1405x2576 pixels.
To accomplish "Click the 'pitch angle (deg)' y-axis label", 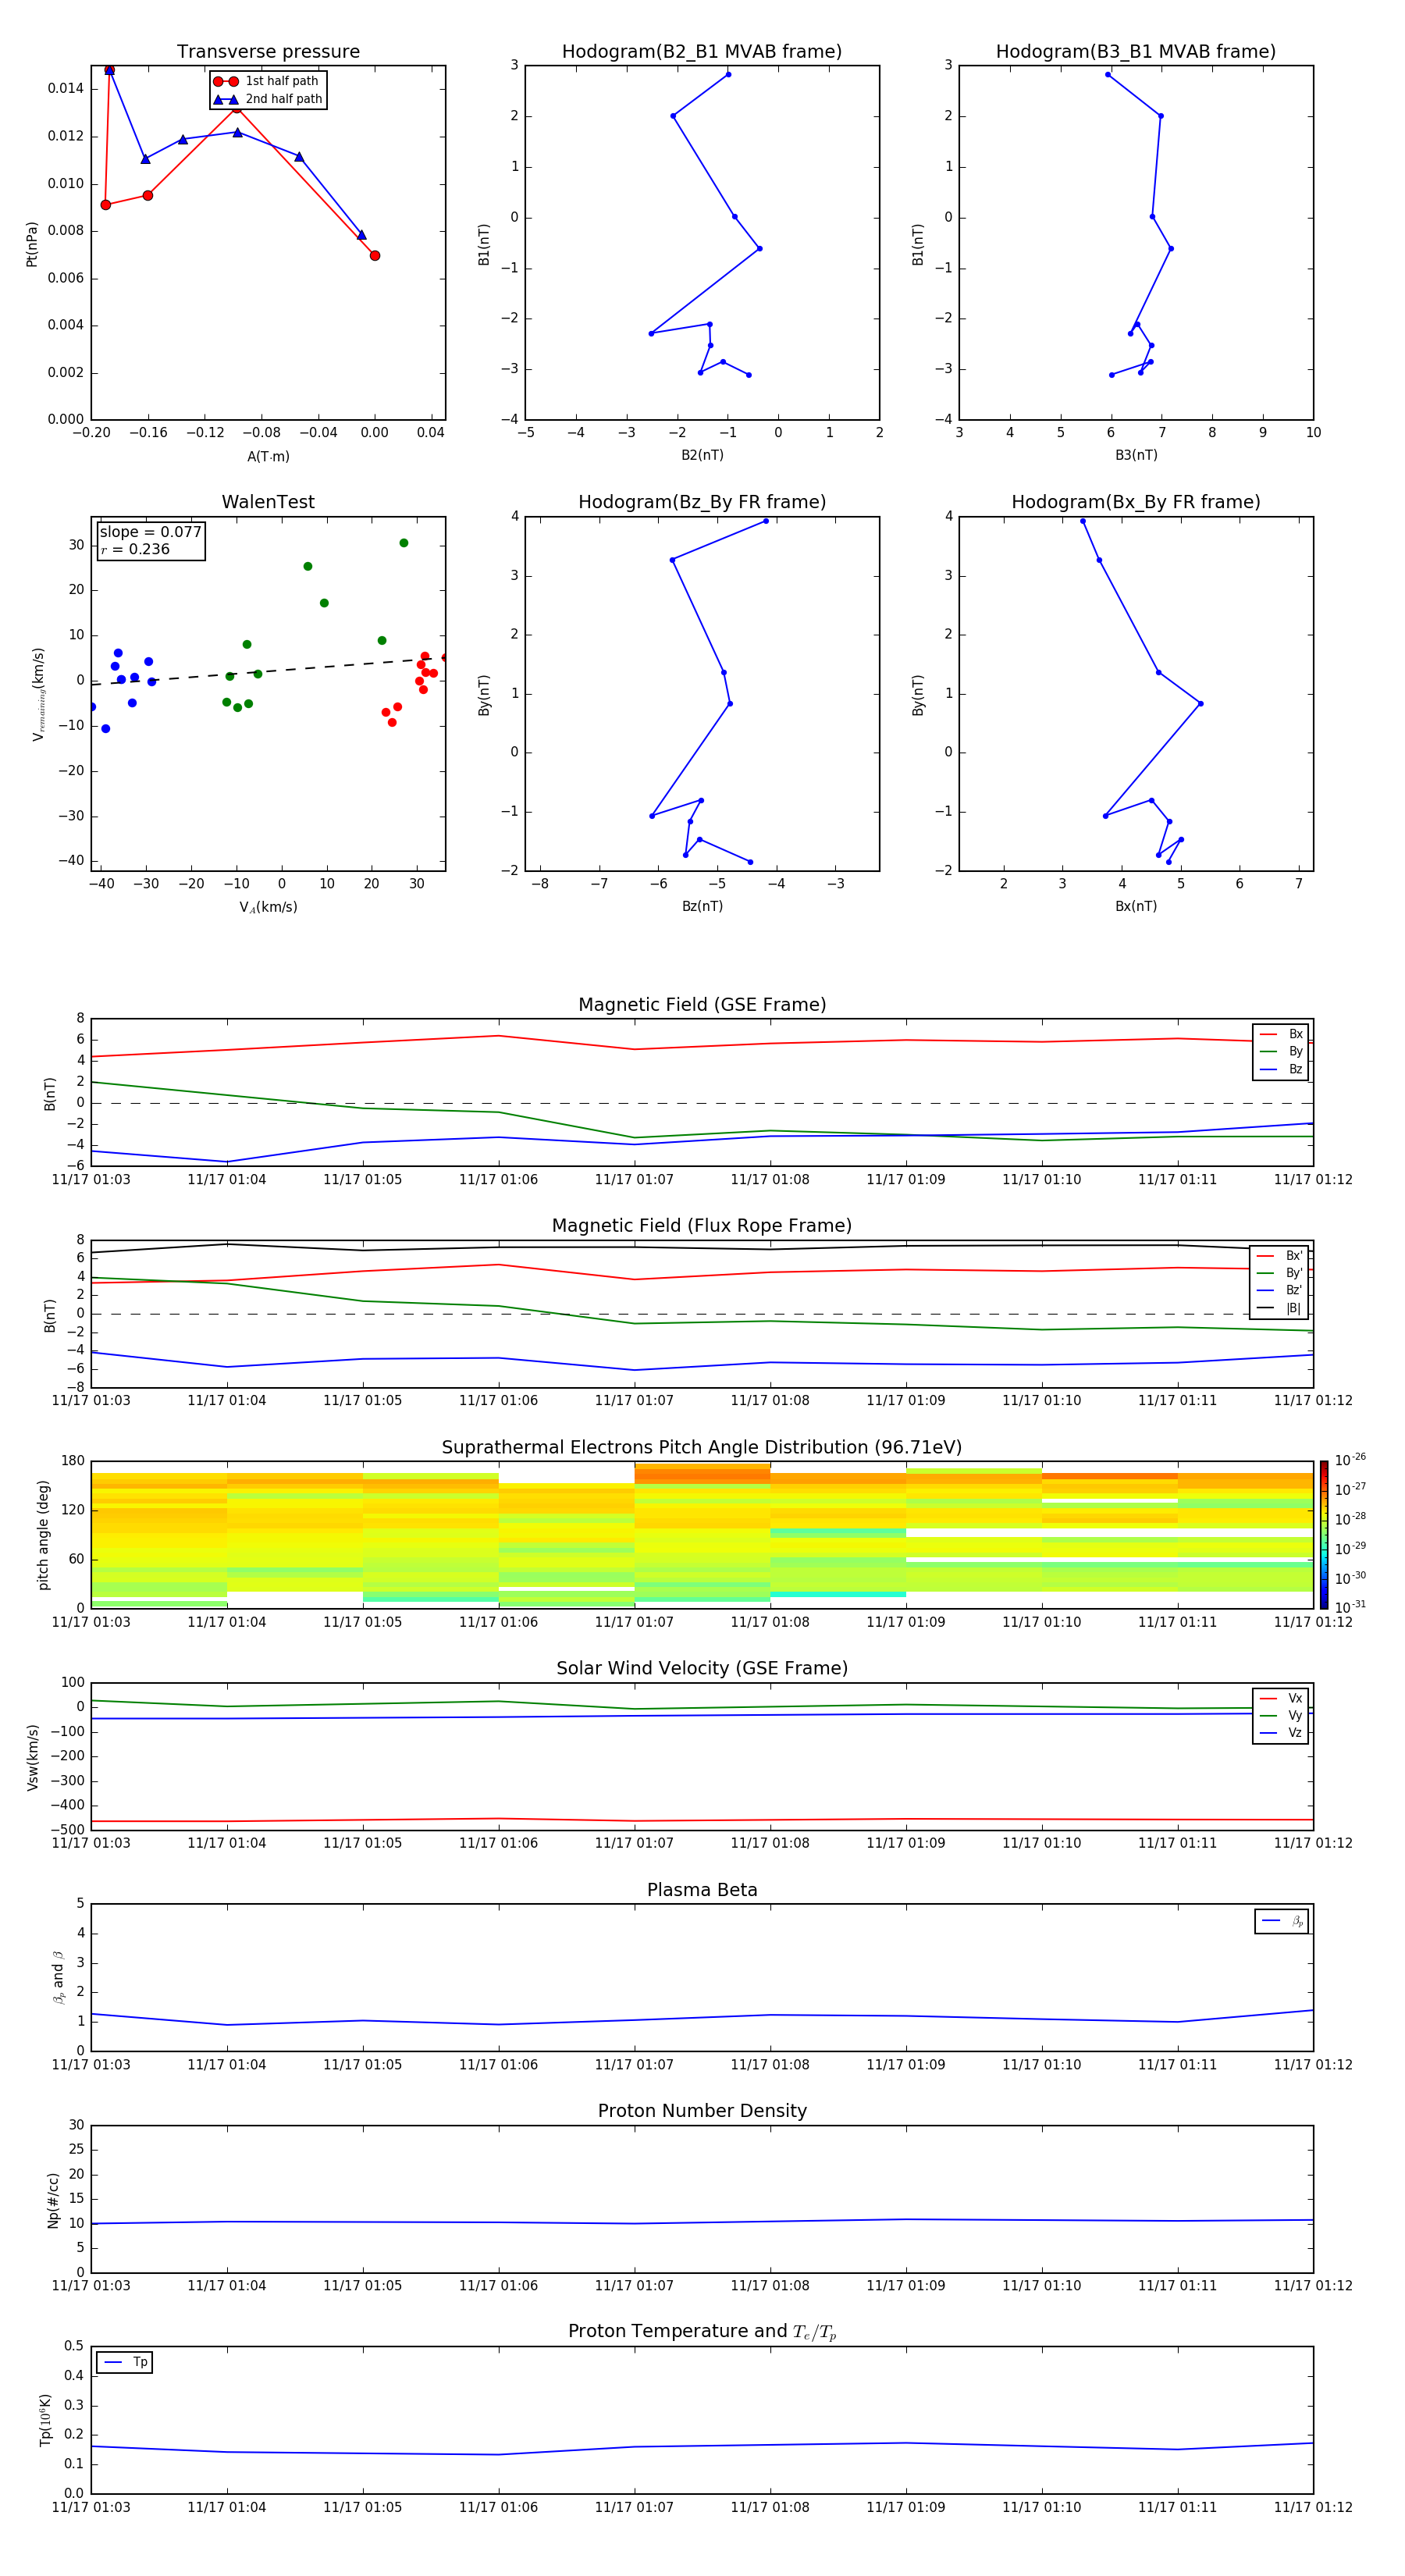I will tap(43, 1535).
